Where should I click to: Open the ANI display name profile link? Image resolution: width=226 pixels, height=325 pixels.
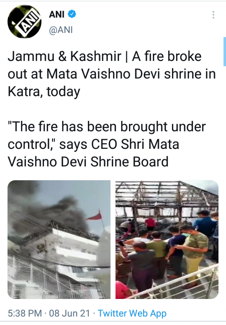pyautogui.click(x=56, y=14)
